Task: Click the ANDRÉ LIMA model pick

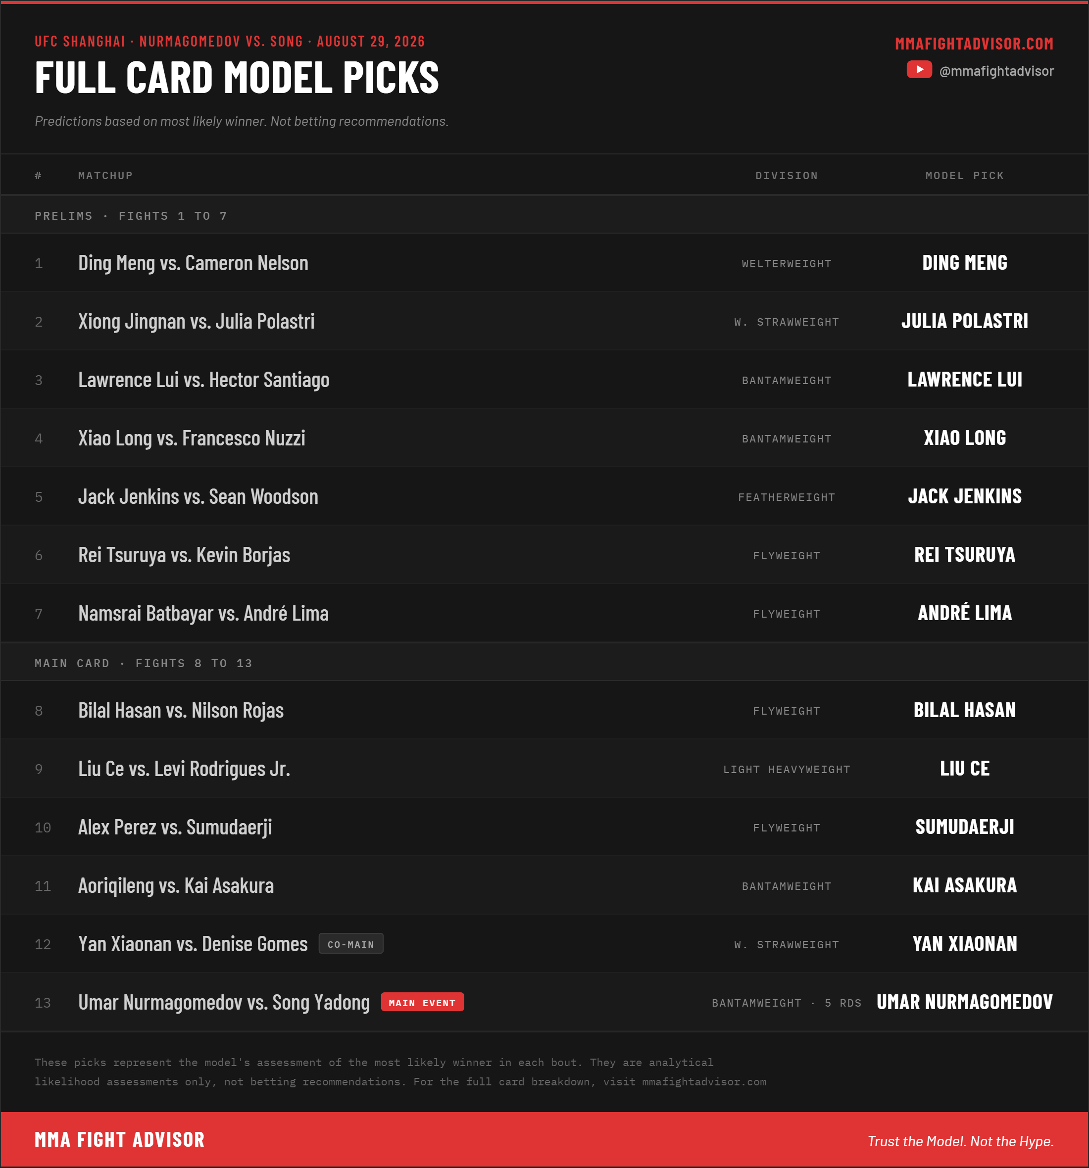Action: (x=964, y=613)
